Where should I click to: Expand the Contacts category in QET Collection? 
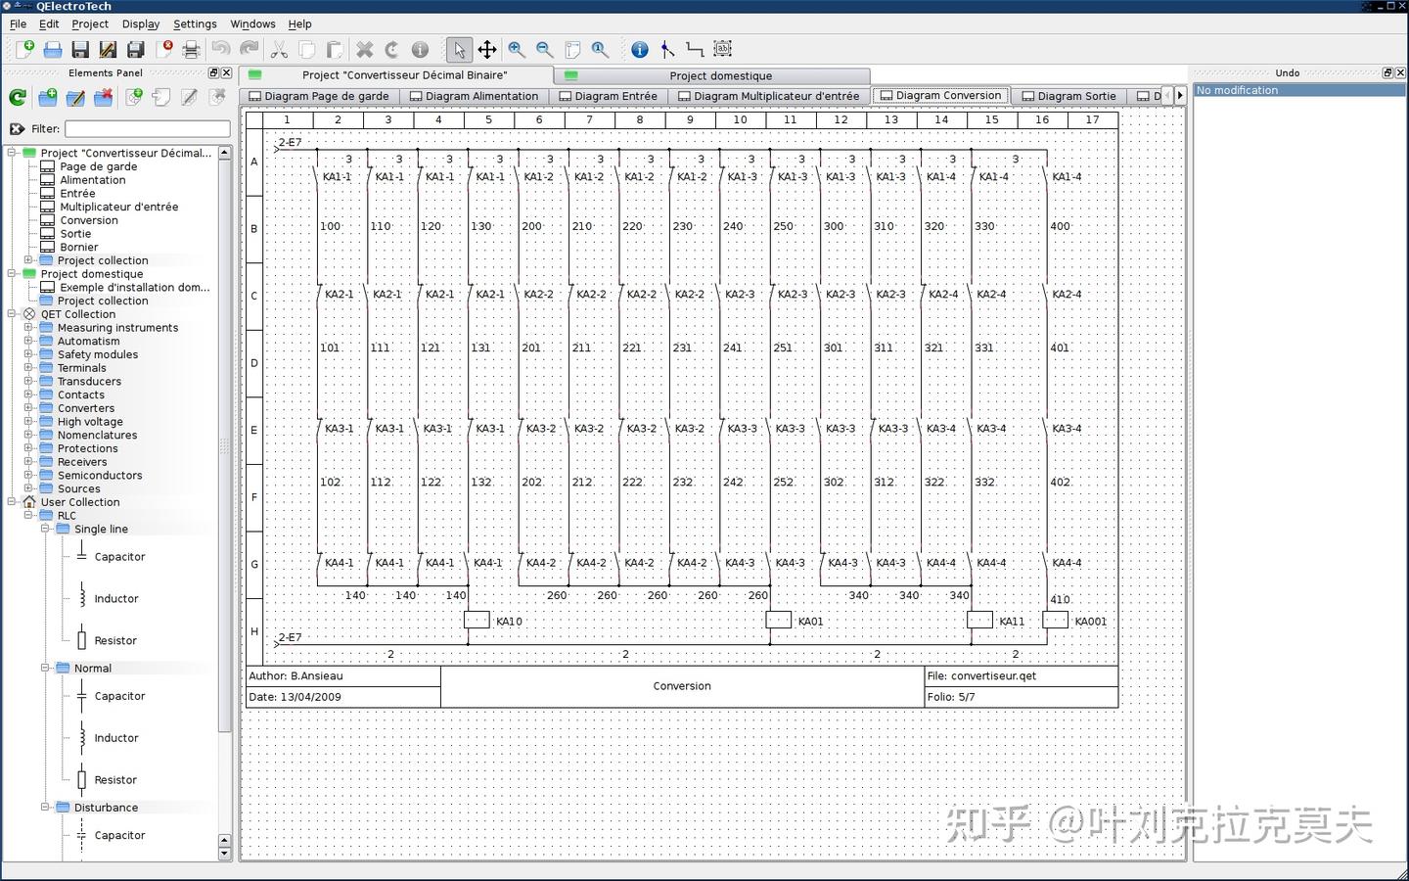(29, 394)
